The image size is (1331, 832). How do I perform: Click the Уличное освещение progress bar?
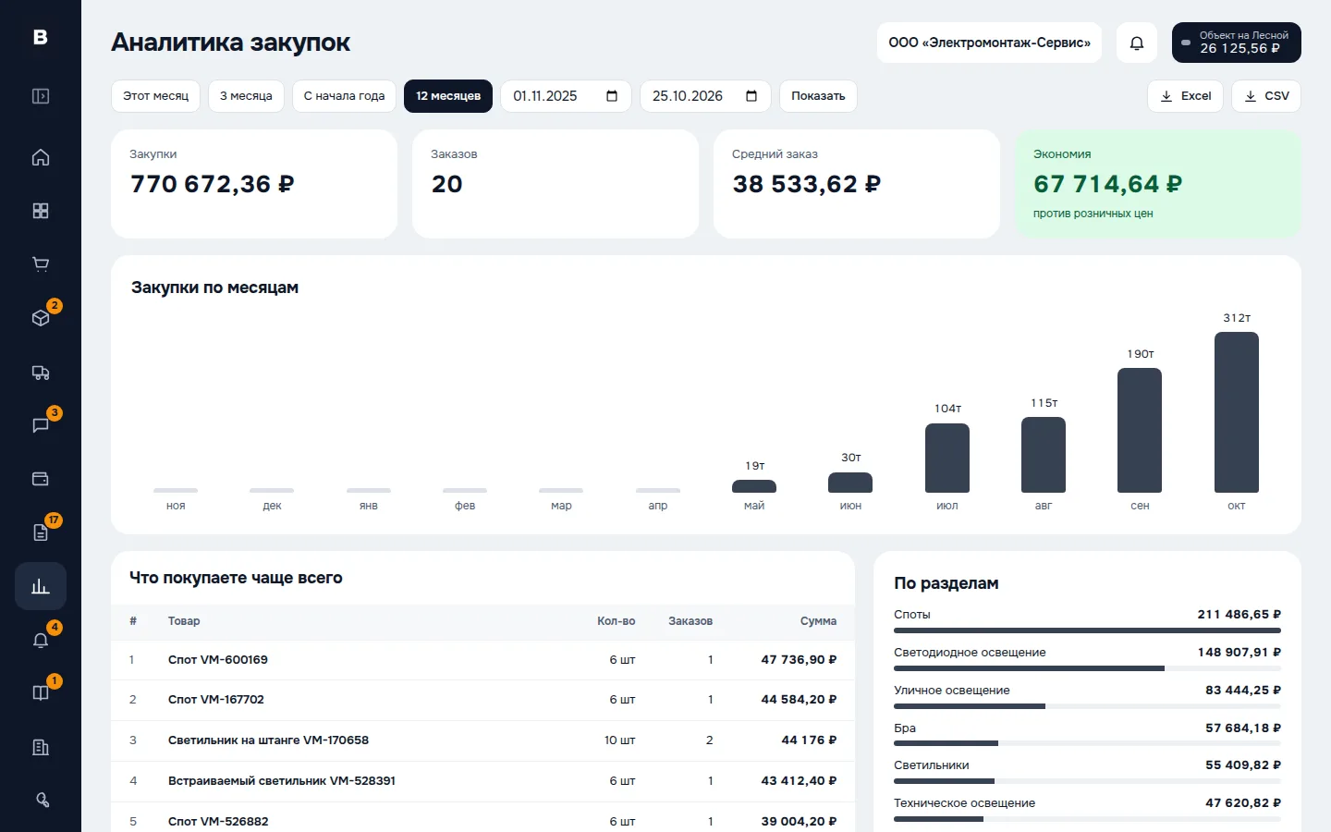1087,706
